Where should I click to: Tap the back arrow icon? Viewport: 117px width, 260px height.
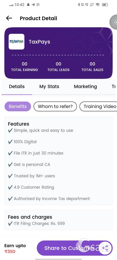click(x=9, y=18)
